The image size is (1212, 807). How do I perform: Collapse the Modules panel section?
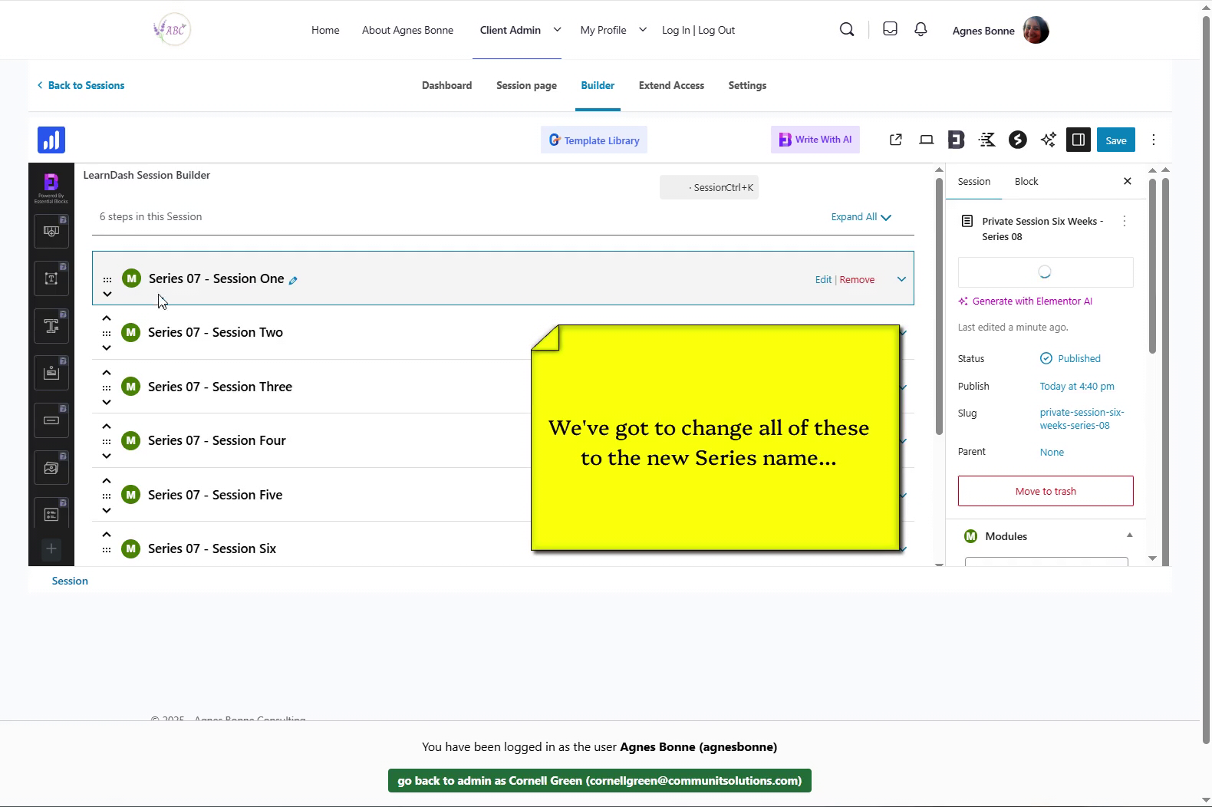tap(1129, 535)
